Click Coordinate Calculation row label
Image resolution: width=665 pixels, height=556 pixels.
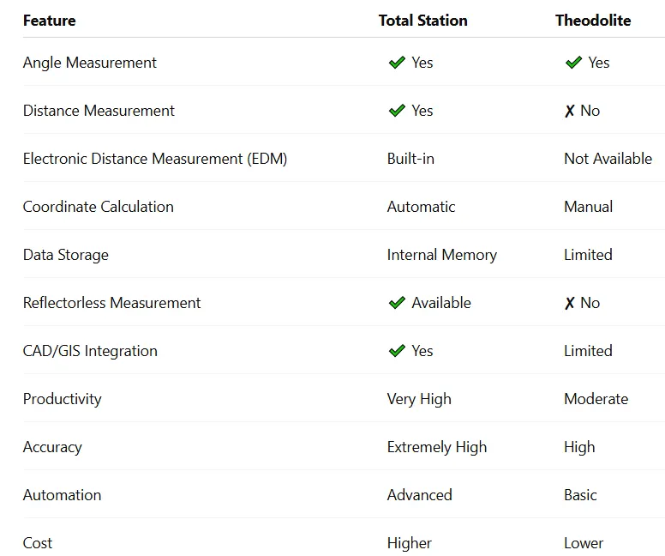tap(98, 207)
